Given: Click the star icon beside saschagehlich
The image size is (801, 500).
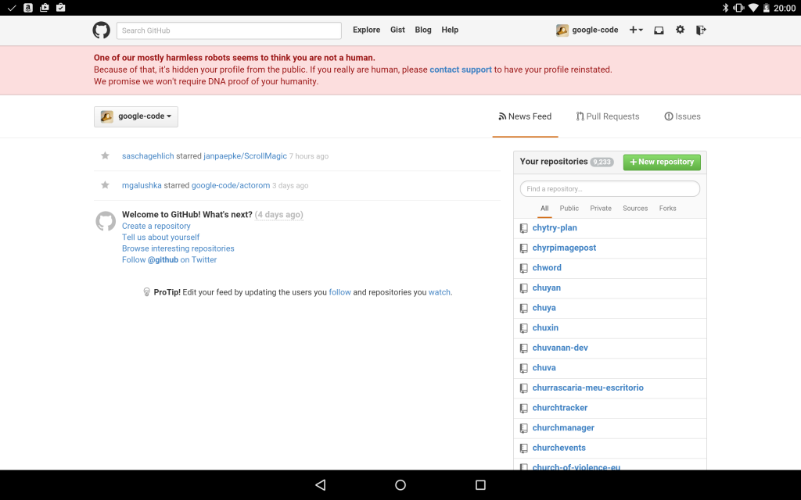Looking at the screenshot, I should [x=106, y=155].
